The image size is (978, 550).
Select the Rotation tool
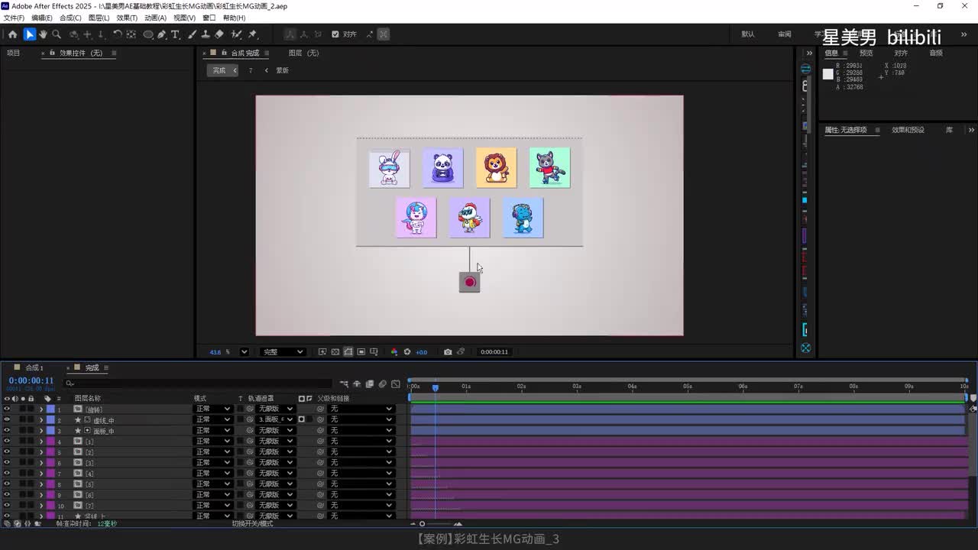[x=117, y=34]
